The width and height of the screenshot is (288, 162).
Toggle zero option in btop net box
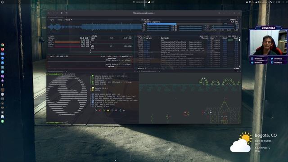click(115, 56)
